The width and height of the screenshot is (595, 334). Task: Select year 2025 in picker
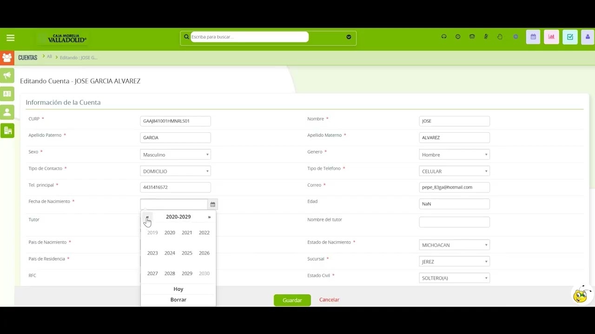(187, 253)
